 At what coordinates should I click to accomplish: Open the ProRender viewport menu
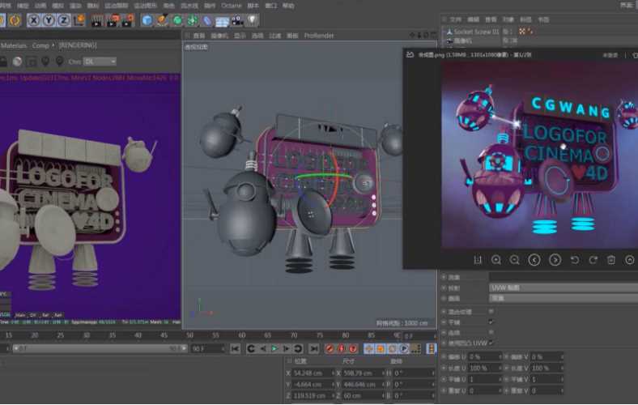[x=318, y=36]
